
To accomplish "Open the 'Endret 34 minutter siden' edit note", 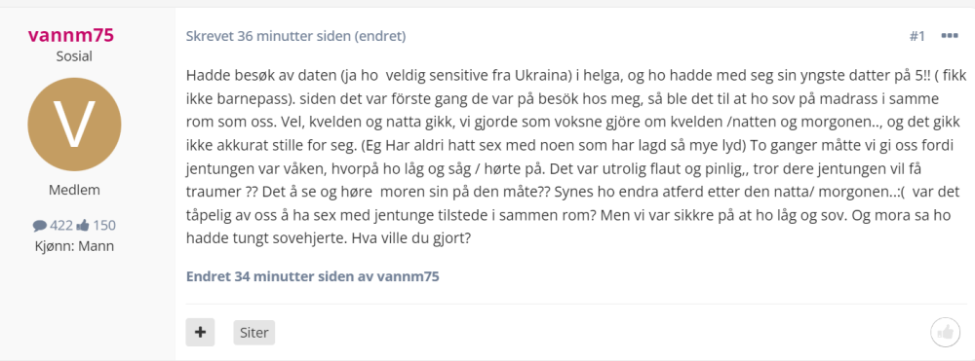I will coord(270,276).
